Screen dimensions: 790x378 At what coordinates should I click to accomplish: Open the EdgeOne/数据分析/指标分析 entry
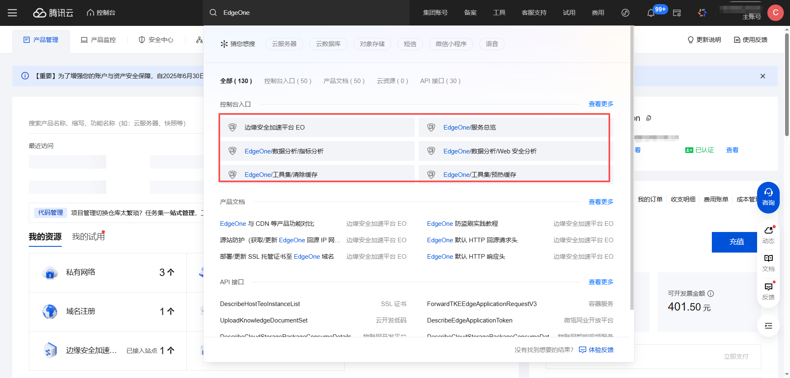317,151
